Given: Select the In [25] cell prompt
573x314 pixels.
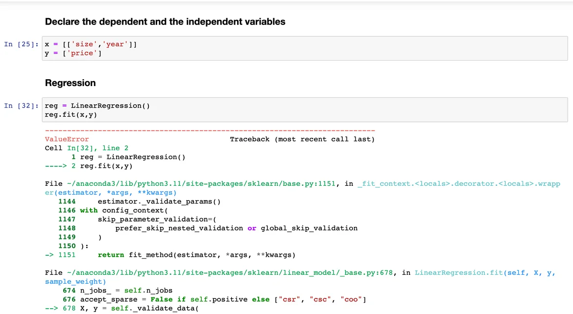Looking at the screenshot, I should coord(22,45).
